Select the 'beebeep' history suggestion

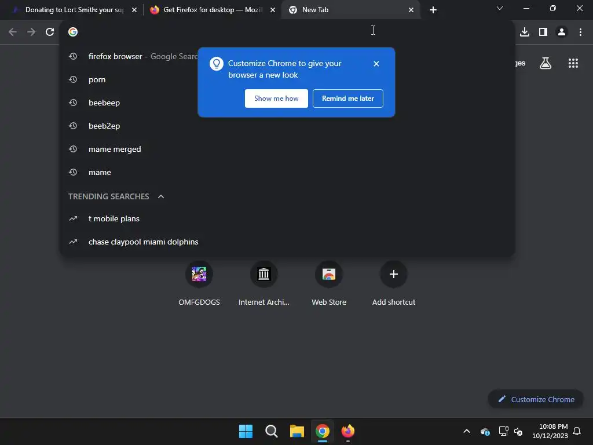pyautogui.click(x=287, y=103)
